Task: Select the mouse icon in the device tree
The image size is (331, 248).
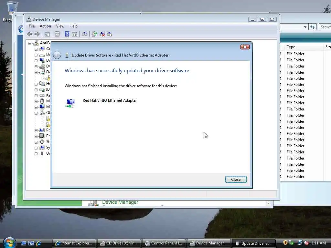Action: (42, 101)
